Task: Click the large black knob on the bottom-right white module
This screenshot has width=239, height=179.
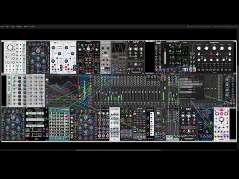Action: [222, 119]
